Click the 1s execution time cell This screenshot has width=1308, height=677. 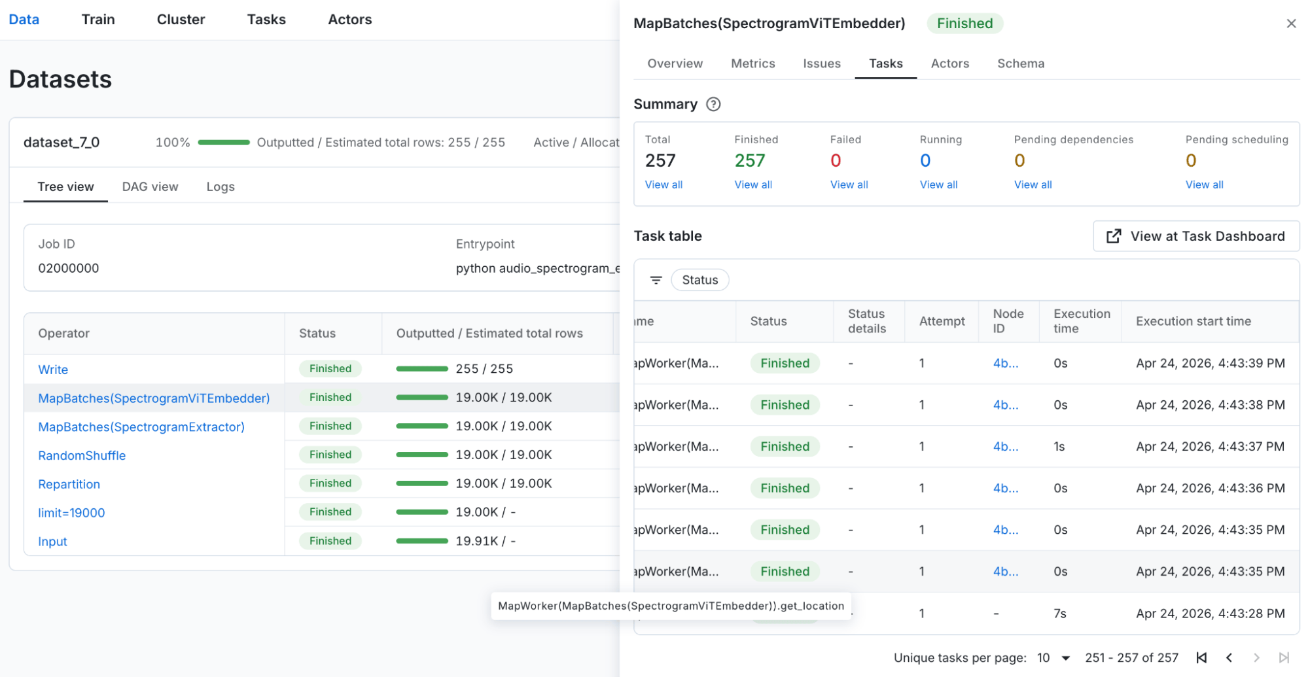(1059, 447)
